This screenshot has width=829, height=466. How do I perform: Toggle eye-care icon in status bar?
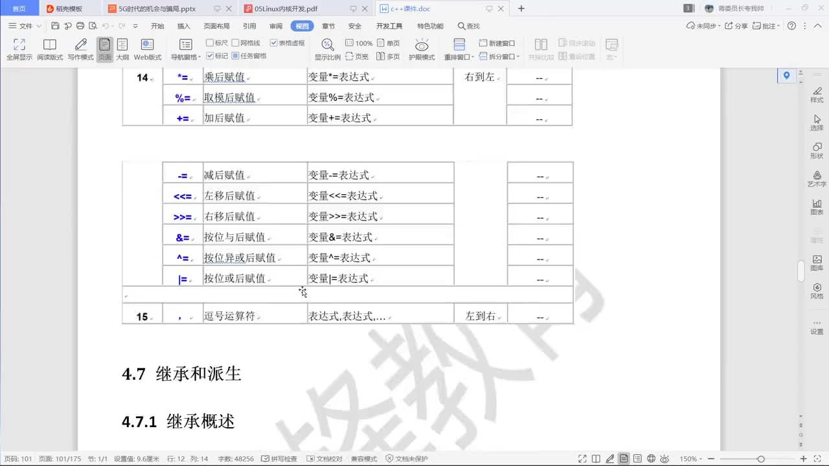[665, 459]
